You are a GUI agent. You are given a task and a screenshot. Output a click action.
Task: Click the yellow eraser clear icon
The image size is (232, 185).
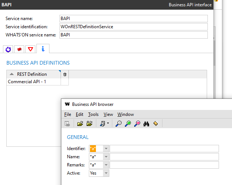point(155,124)
